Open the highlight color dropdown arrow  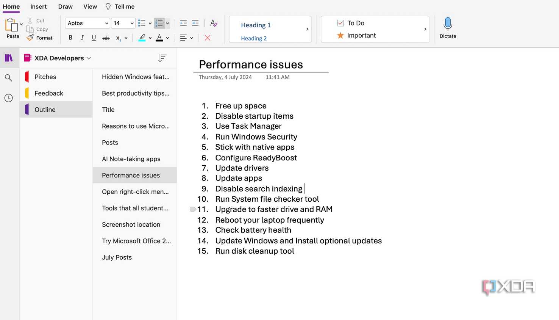point(150,38)
